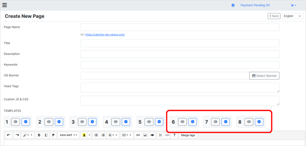Focus the Head Tags textarea
This screenshot has width=306, height=146.
(x=180, y=88)
